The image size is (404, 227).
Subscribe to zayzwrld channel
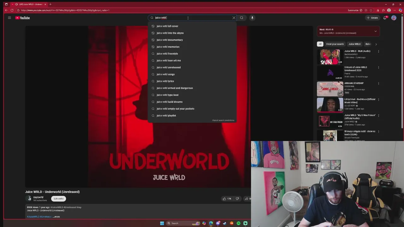[x=58, y=199]
